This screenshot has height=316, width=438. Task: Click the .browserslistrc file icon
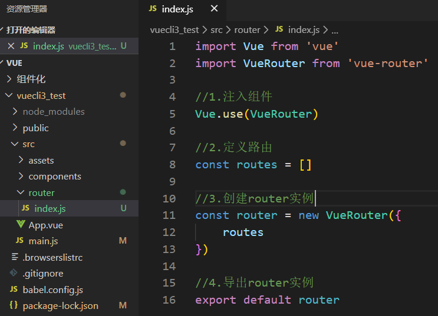pos(14,257)
